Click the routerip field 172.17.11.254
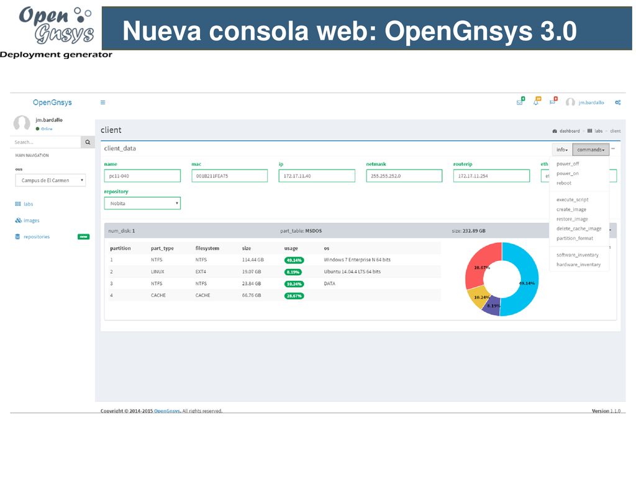636x477 pixels. [491, 176]
